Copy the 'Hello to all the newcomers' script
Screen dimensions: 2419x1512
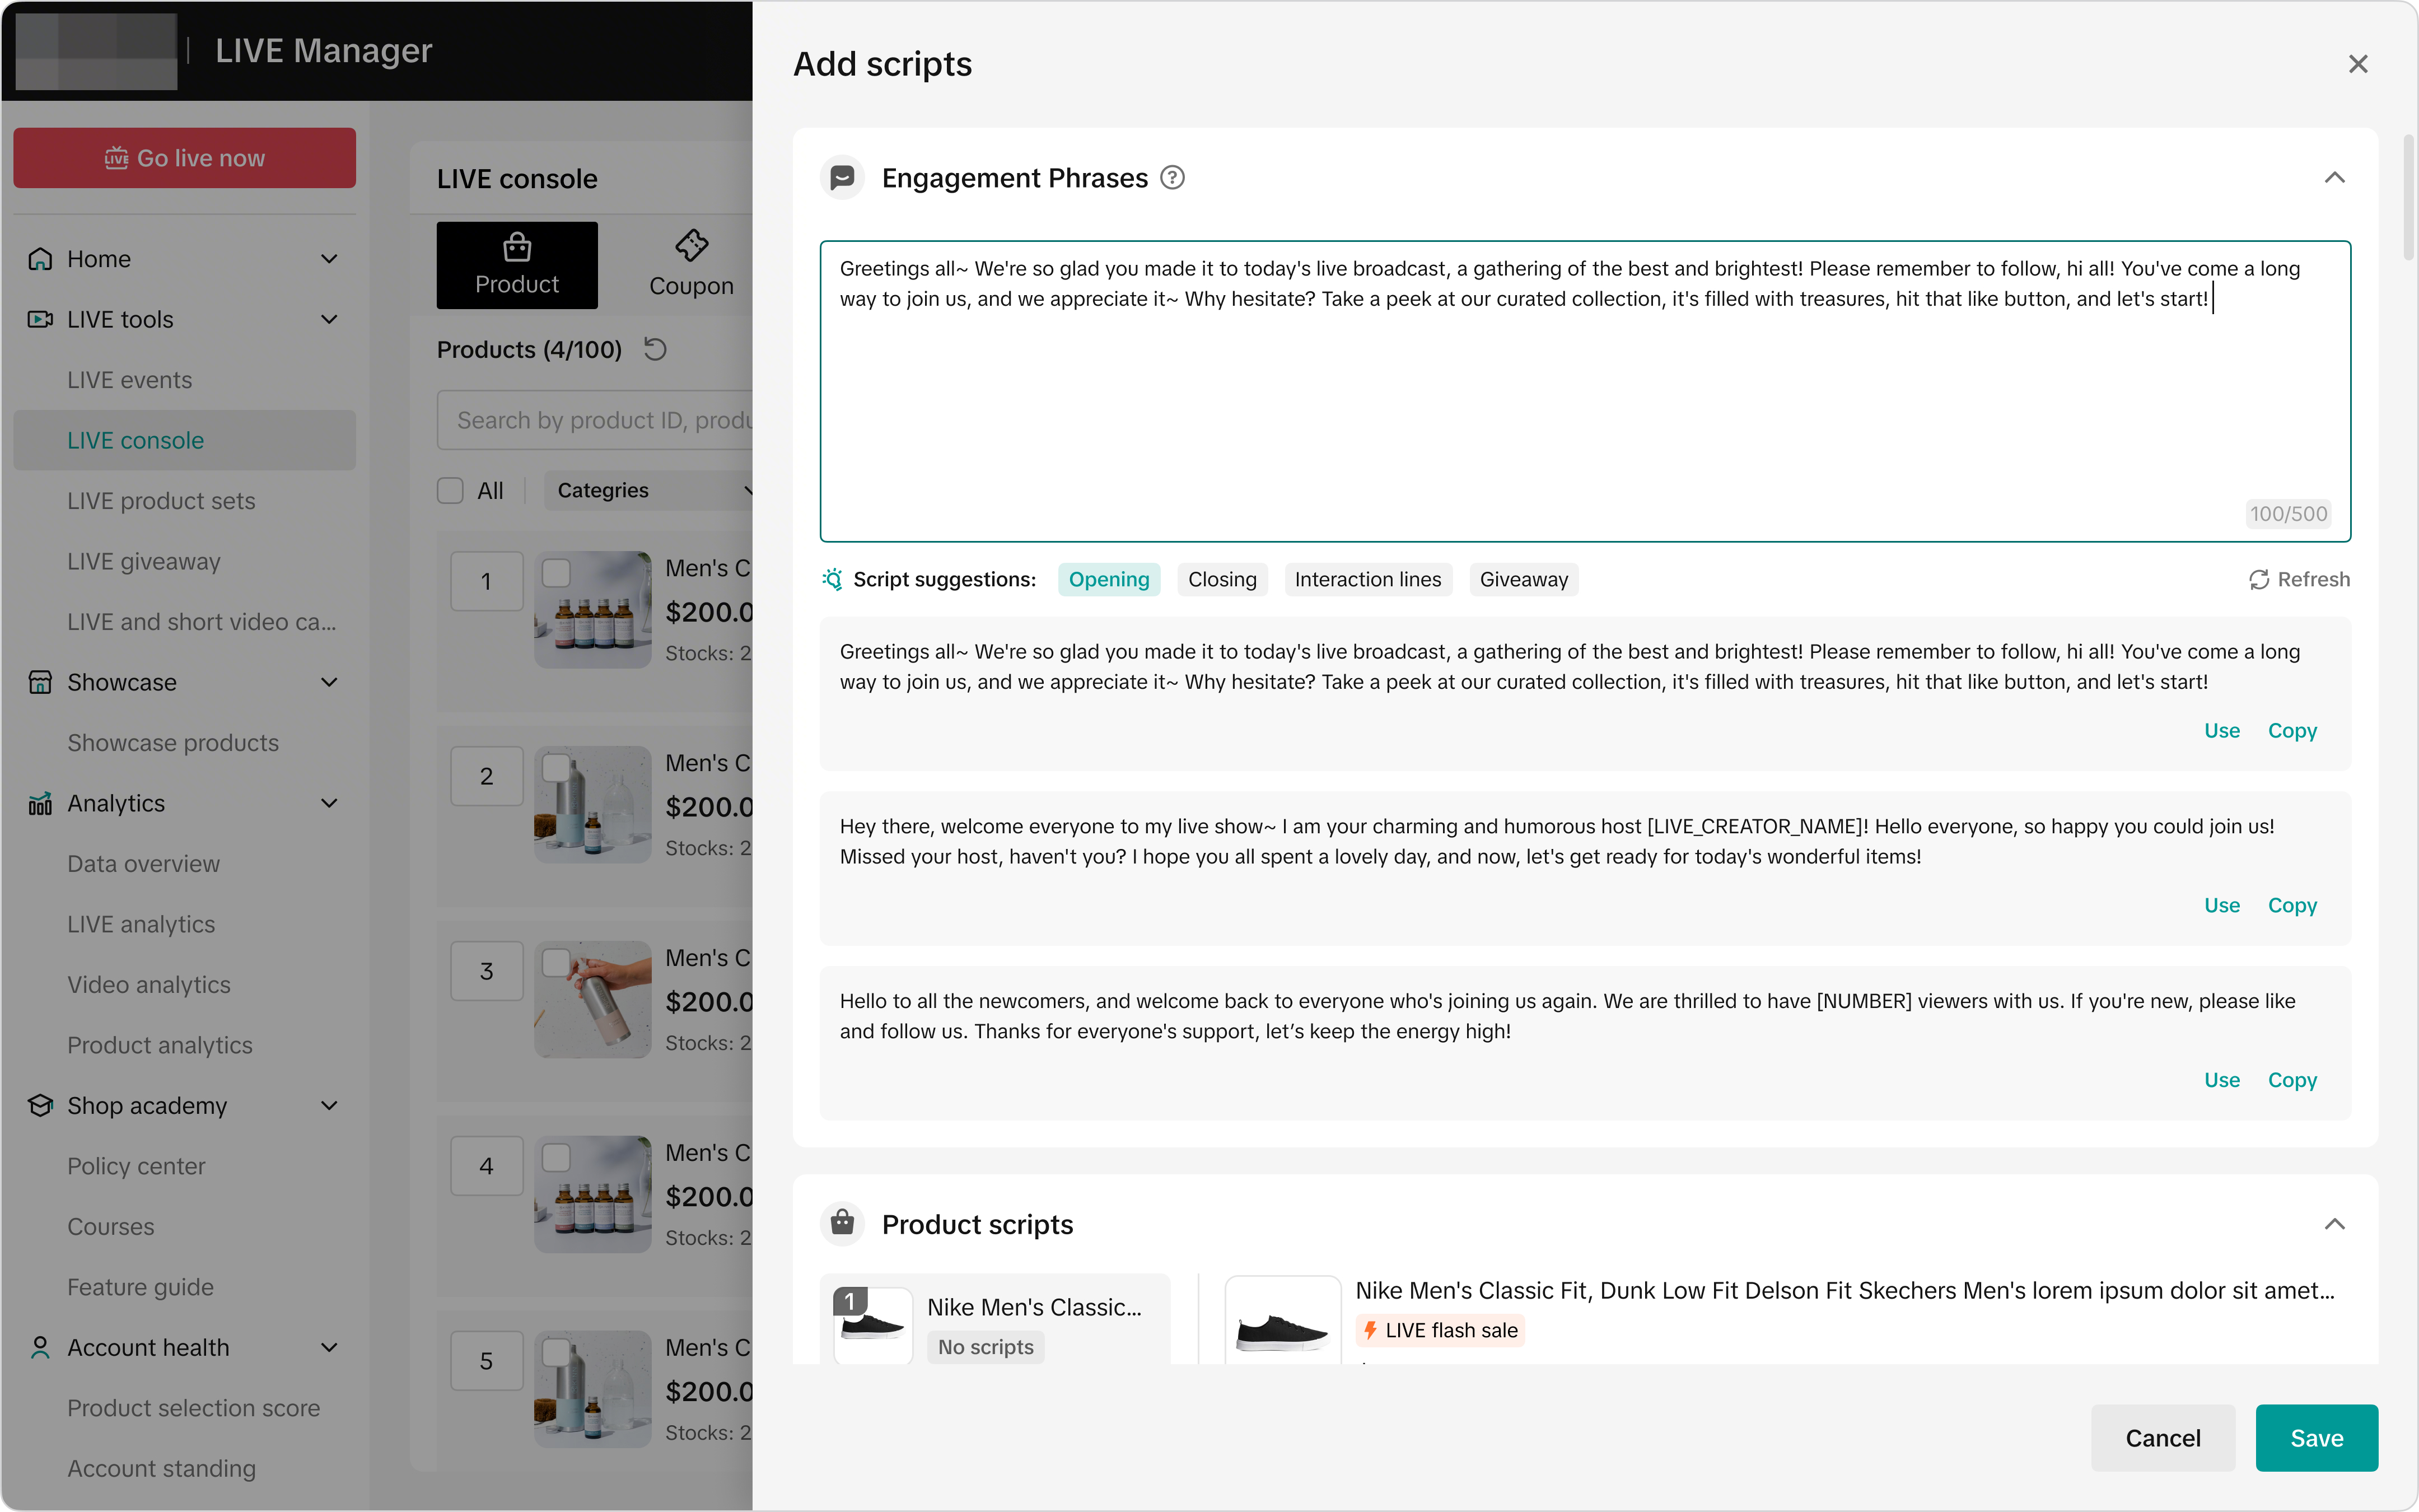2291,1080
